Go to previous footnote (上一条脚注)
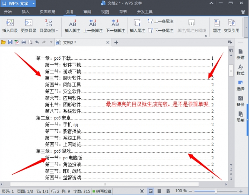 click(x=93, y=26)
